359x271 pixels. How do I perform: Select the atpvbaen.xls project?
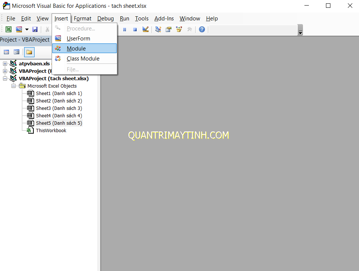point(35,63)
